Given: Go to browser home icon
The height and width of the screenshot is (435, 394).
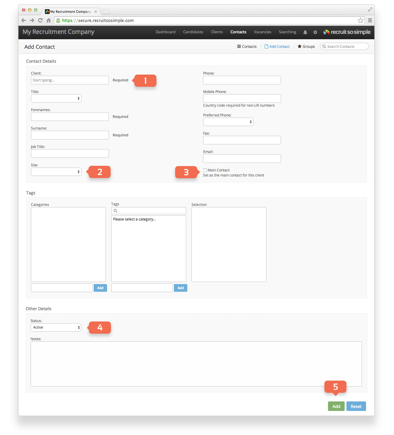Looking at the screenshot, I should (48, 21).
